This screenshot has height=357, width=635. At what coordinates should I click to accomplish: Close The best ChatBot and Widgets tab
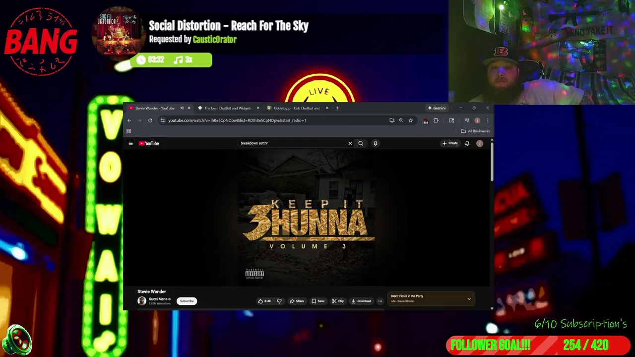[x=257, y=108]
